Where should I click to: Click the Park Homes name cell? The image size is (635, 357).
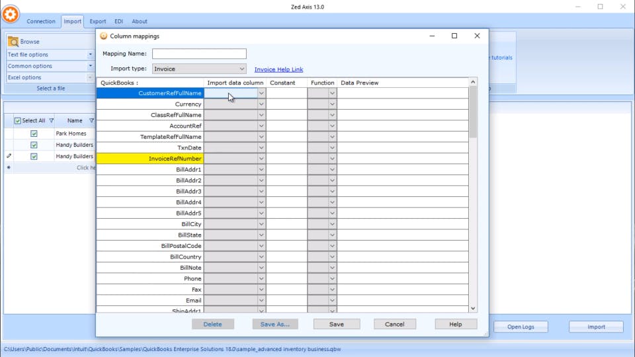[x=75, y=134]
